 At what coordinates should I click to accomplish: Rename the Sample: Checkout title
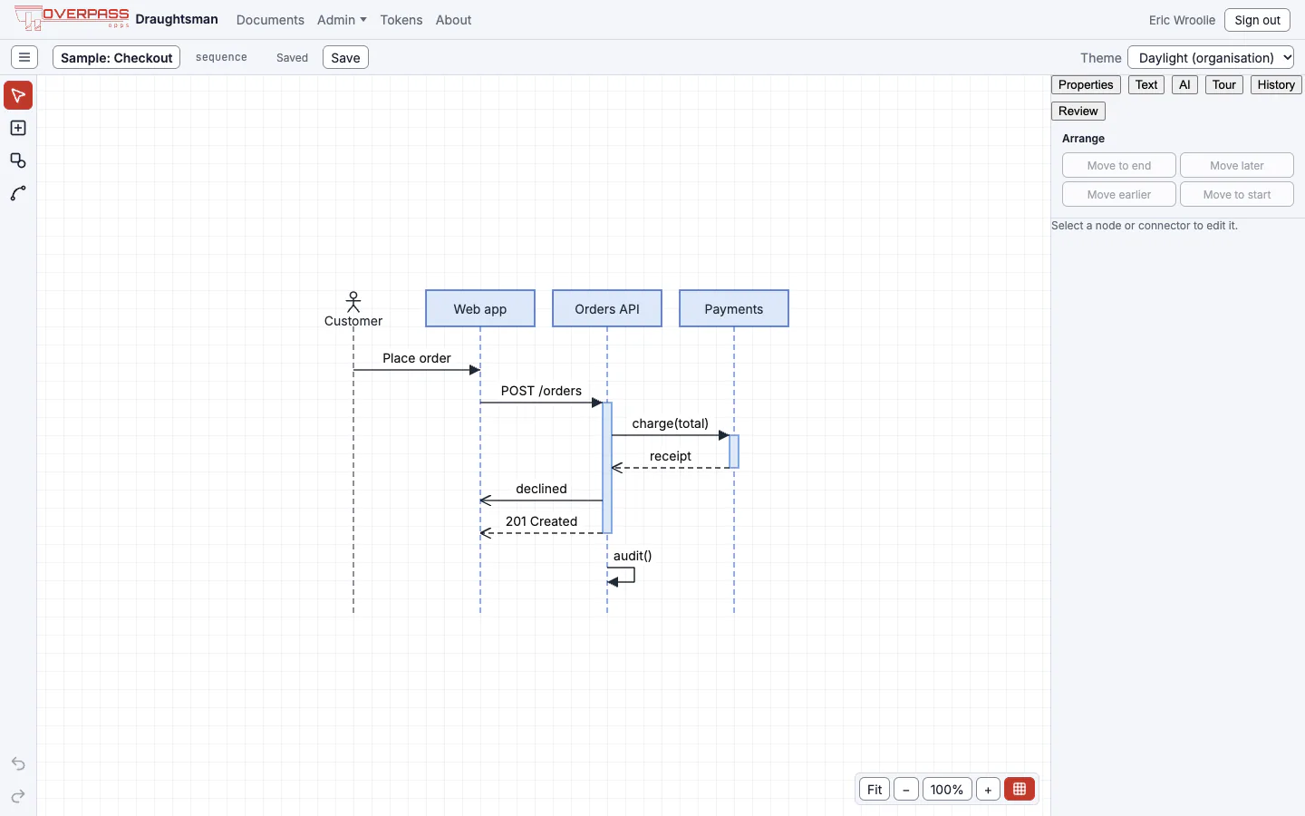tap(116, 57)
